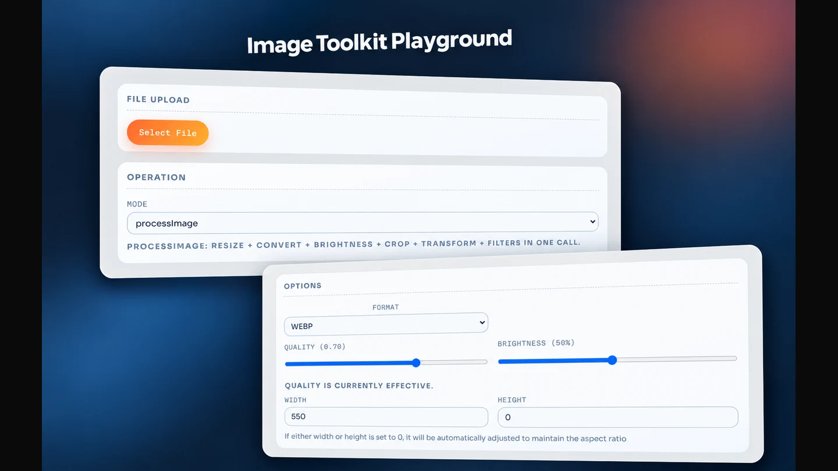The image size is (838, 471).
Task: Adjust the Brightness slider
Action: pos(617,360)
